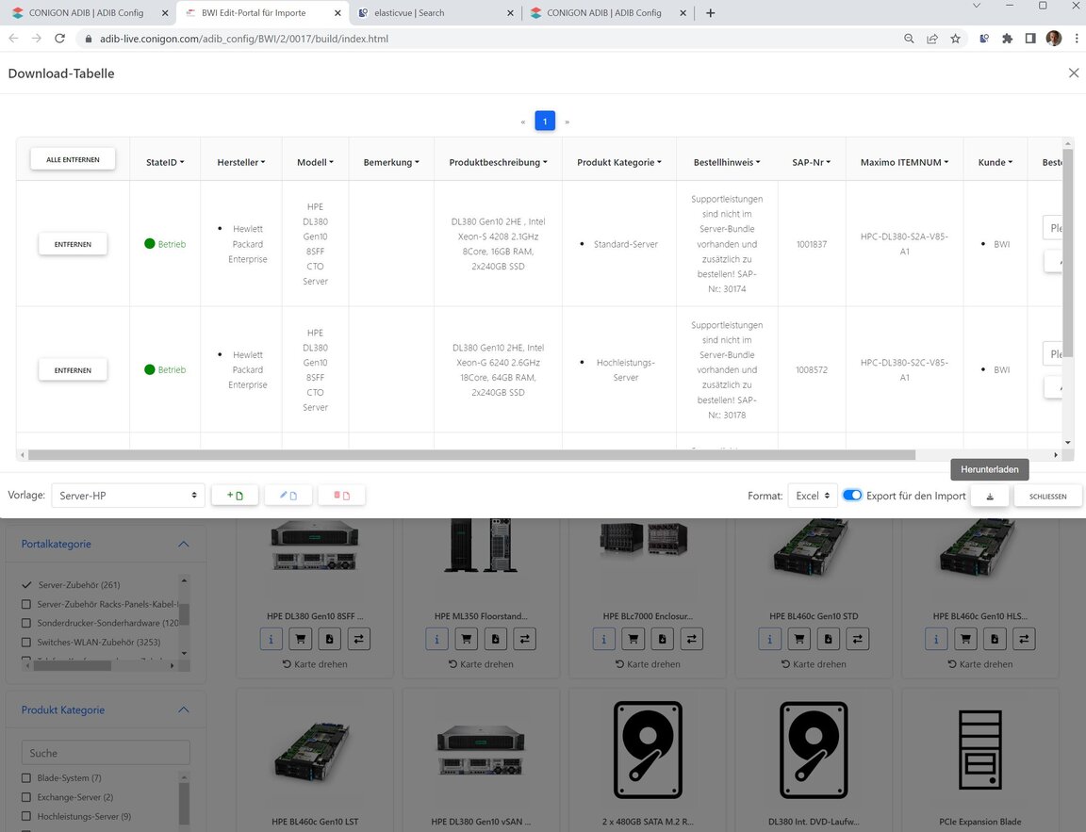
Task: Add HPE BL460c Gen10 HLS to cart
Action: [965, 639]
